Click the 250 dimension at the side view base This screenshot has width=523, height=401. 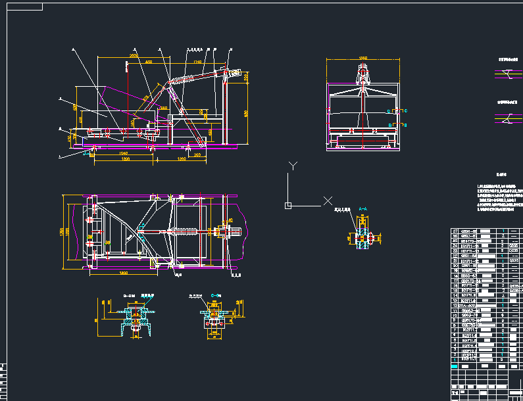(x=197, y=154)
